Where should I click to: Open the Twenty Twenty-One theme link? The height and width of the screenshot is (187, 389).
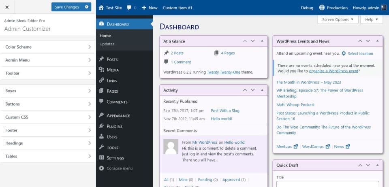point(224,72)
